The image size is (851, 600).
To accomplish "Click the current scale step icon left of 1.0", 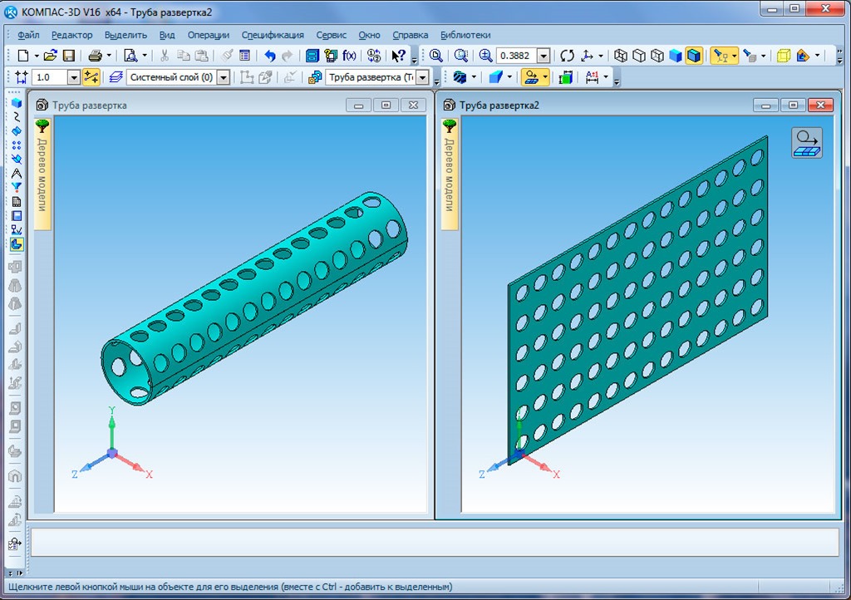I will tap(22, 77).
